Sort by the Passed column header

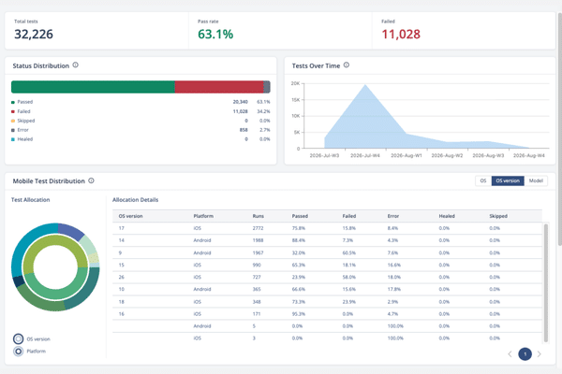pos(300,216)
